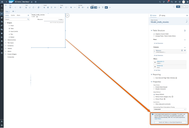The height and width of the screenshot is (128, 189).
Task: Remove Measures from Columns with X
Action: (x=185, y=51)
